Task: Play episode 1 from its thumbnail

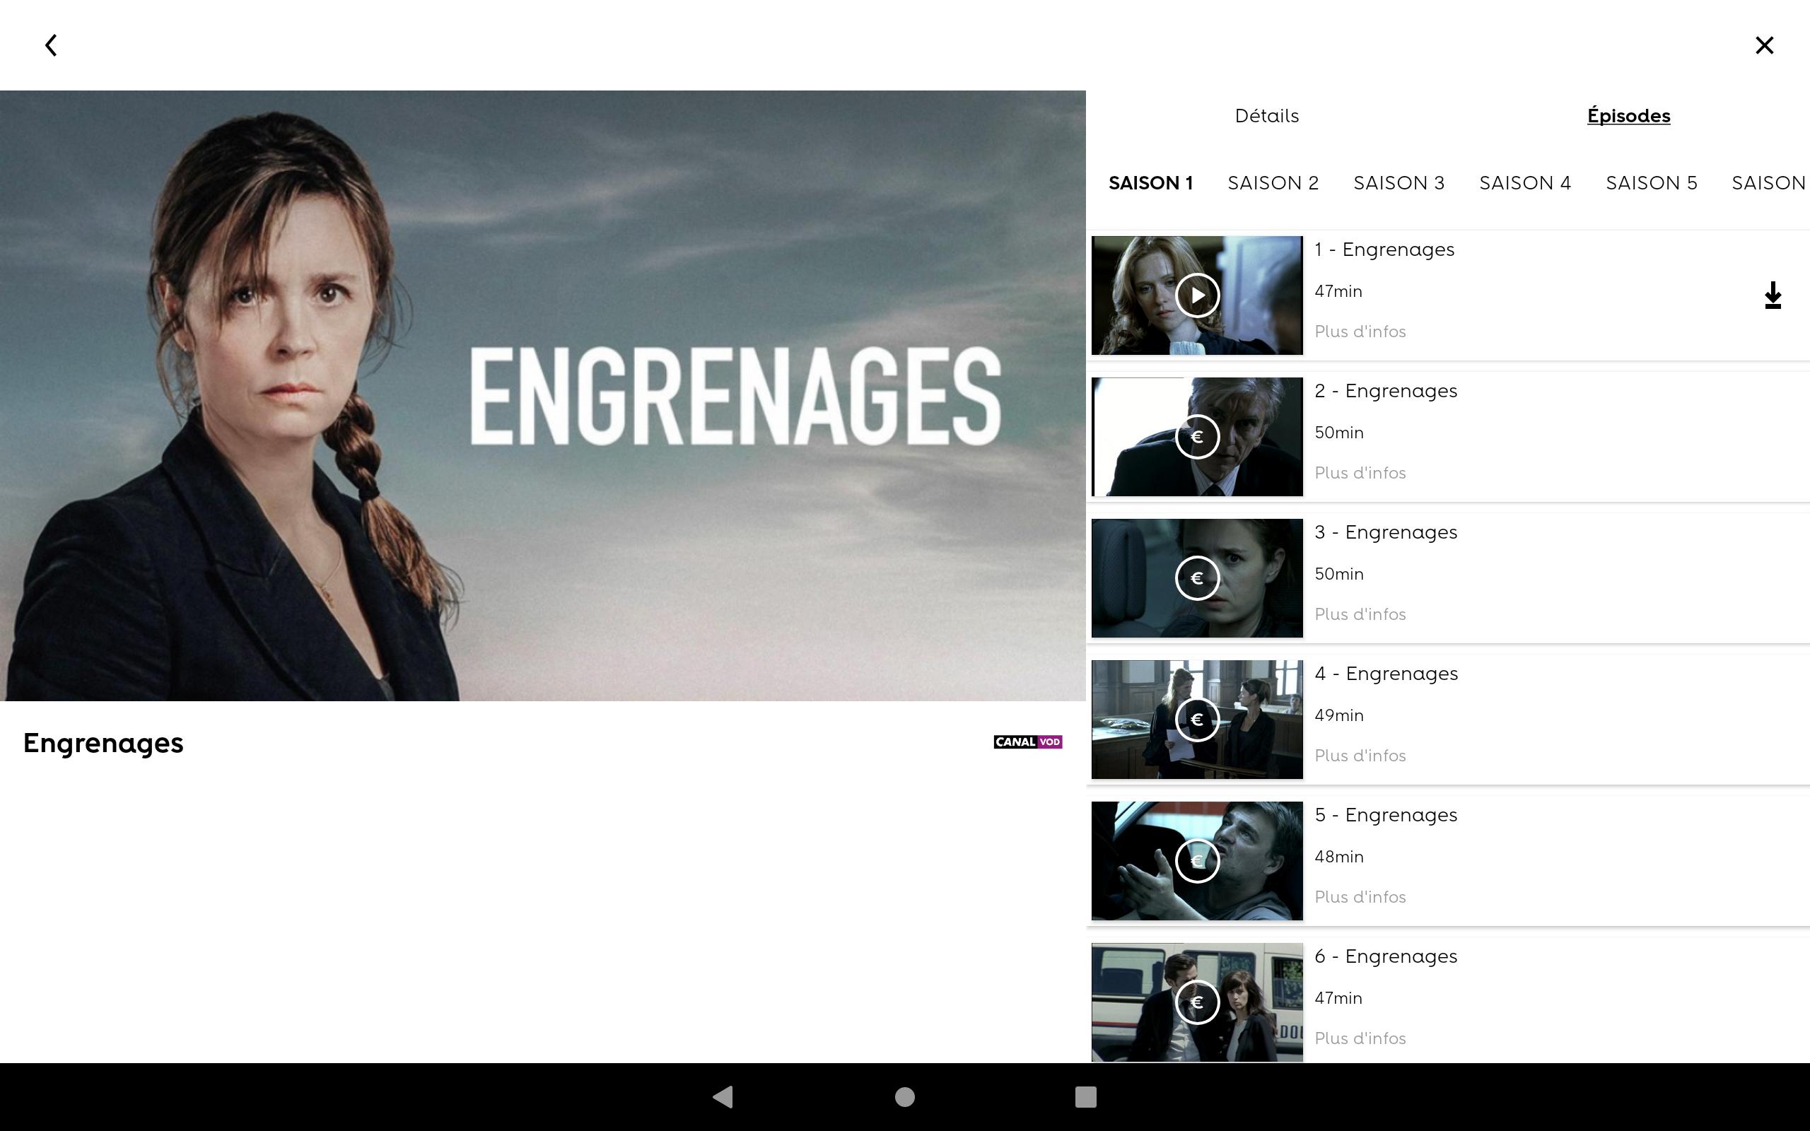Action: [1197, 295]
